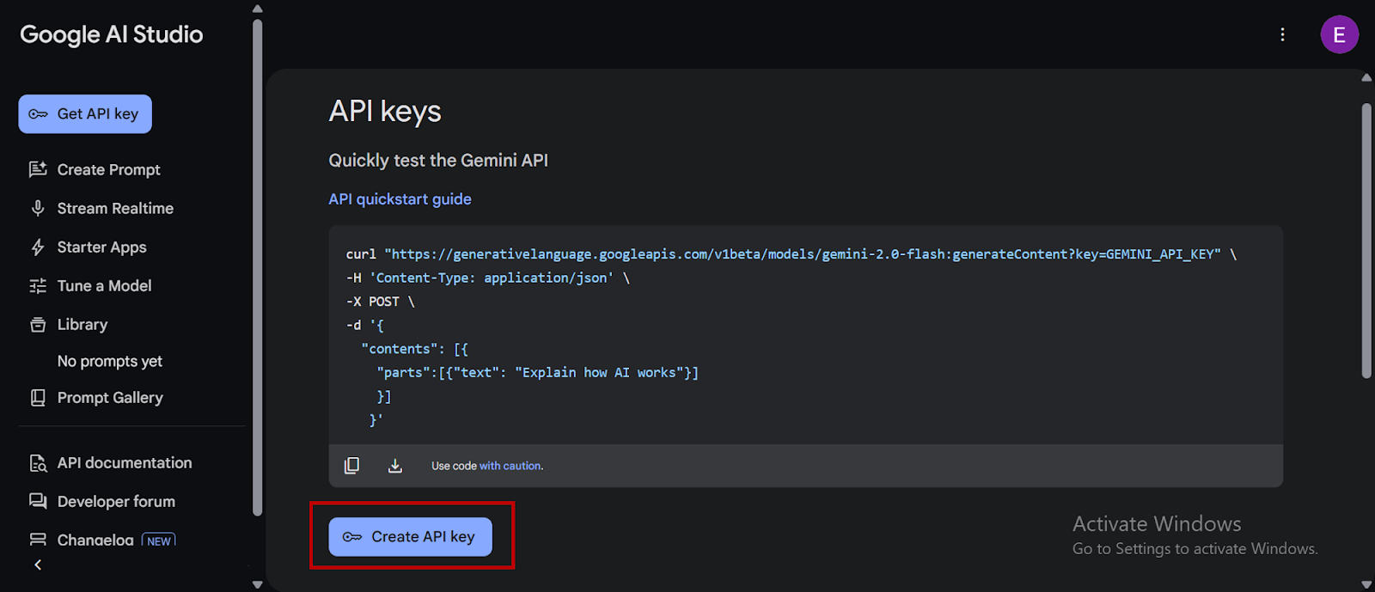Click the API documentation icon

point(38,463)
